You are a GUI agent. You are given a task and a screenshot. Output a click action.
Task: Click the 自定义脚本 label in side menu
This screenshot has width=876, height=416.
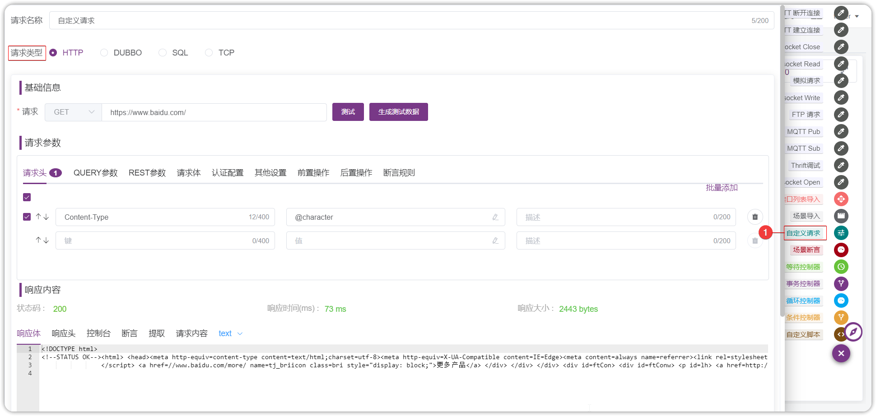[x=803, y=334]
